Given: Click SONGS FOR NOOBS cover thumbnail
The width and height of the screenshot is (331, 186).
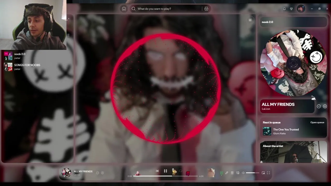Looking at the screenshot, I should pyautogui.click(x=8, y=67).
